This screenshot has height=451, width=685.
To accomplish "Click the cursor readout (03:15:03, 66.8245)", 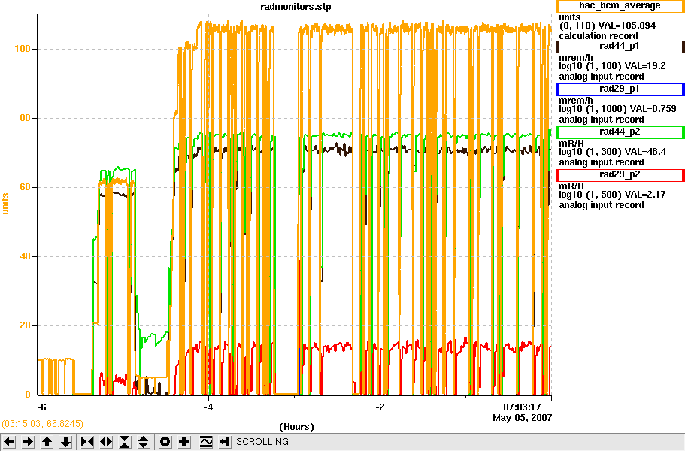I will pyautogui.click(x=42, y=424).
